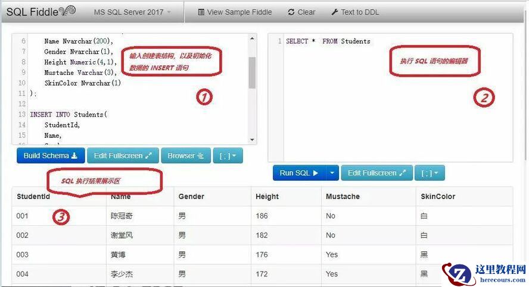Open the Text to DDL tool
The width and height of the screenshot is (529, 287).
[355, 12]
